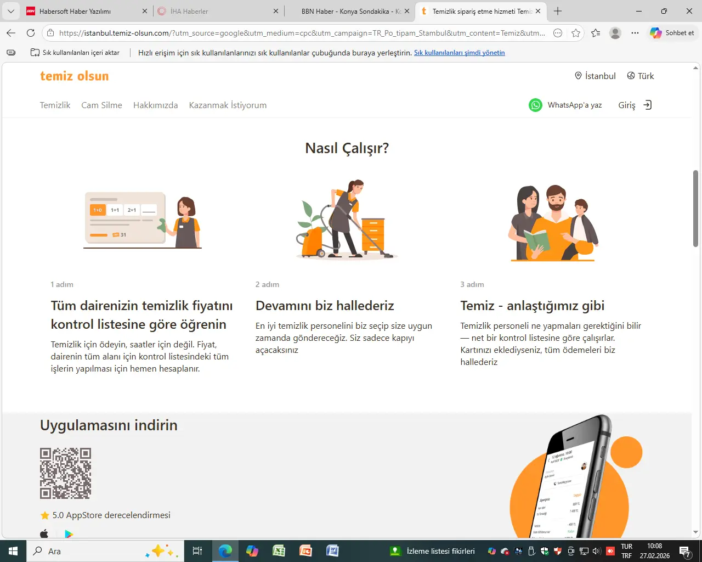
Task: Open the Cam Silme menu item
Action: [x=101, y=105]
